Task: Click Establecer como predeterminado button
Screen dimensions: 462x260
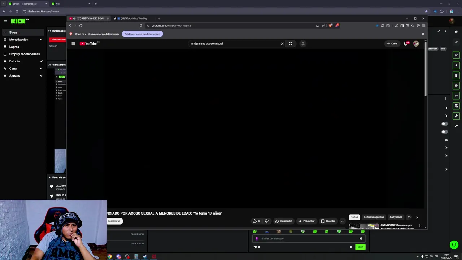Action: tap(142, 34)
